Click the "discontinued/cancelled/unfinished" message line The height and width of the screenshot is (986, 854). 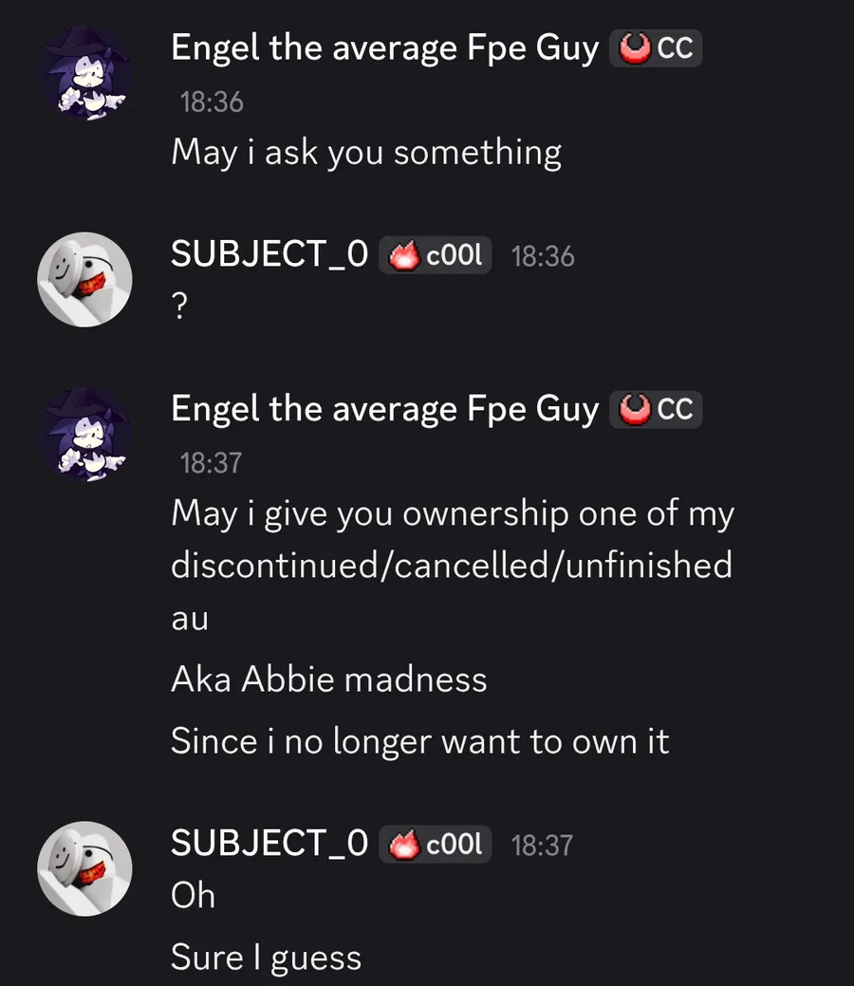[451, 566]
